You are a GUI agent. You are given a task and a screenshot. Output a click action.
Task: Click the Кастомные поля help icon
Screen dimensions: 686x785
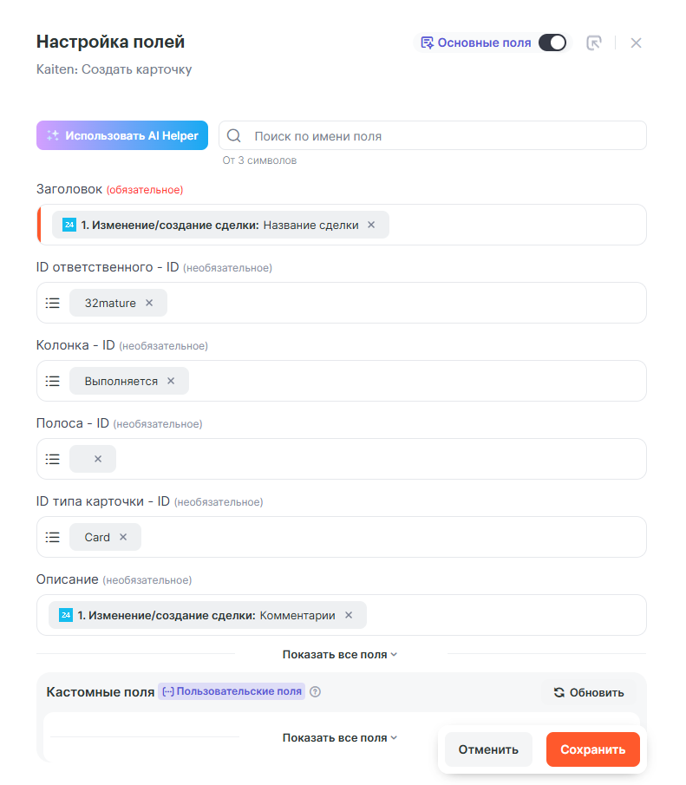point(316,692)
